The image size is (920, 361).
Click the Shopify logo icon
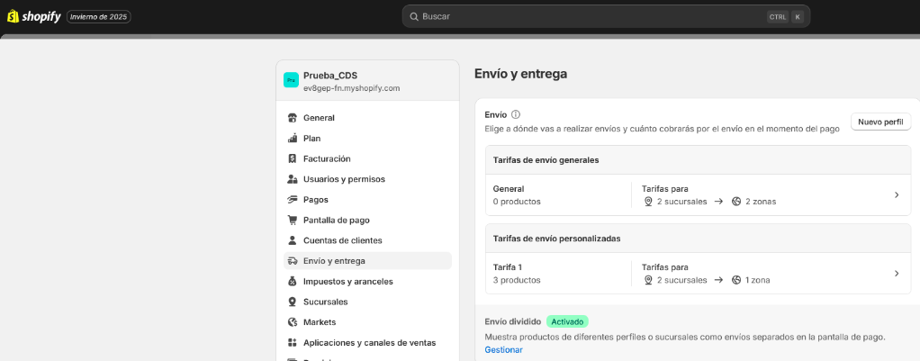pyautogui.click(x=13, y=16)
